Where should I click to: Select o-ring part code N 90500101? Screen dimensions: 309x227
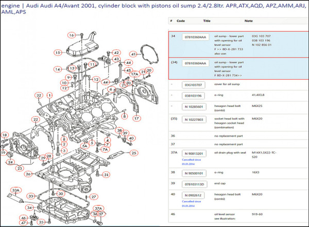tap(195, 173)
